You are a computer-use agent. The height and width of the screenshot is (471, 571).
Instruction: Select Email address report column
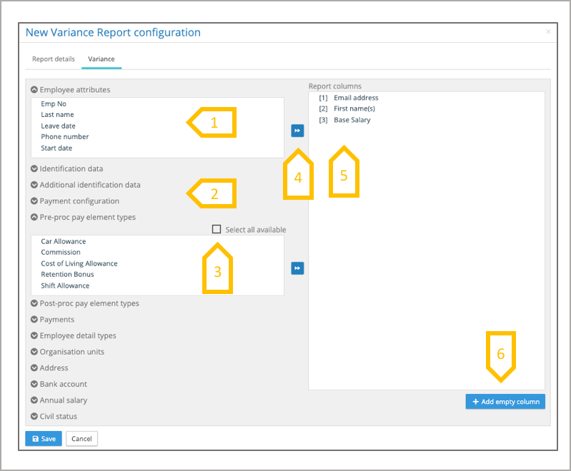pyautogui.click(x=356, y=98)
